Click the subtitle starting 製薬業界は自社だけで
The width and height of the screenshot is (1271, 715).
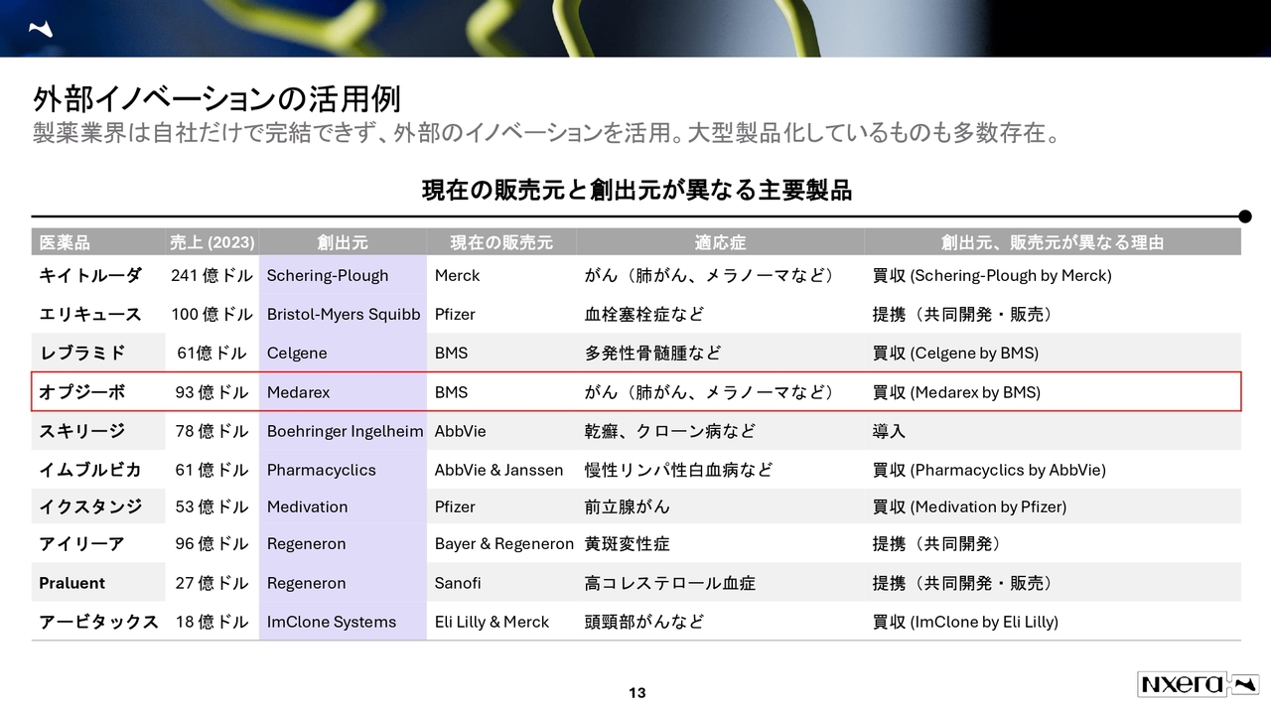546,132
